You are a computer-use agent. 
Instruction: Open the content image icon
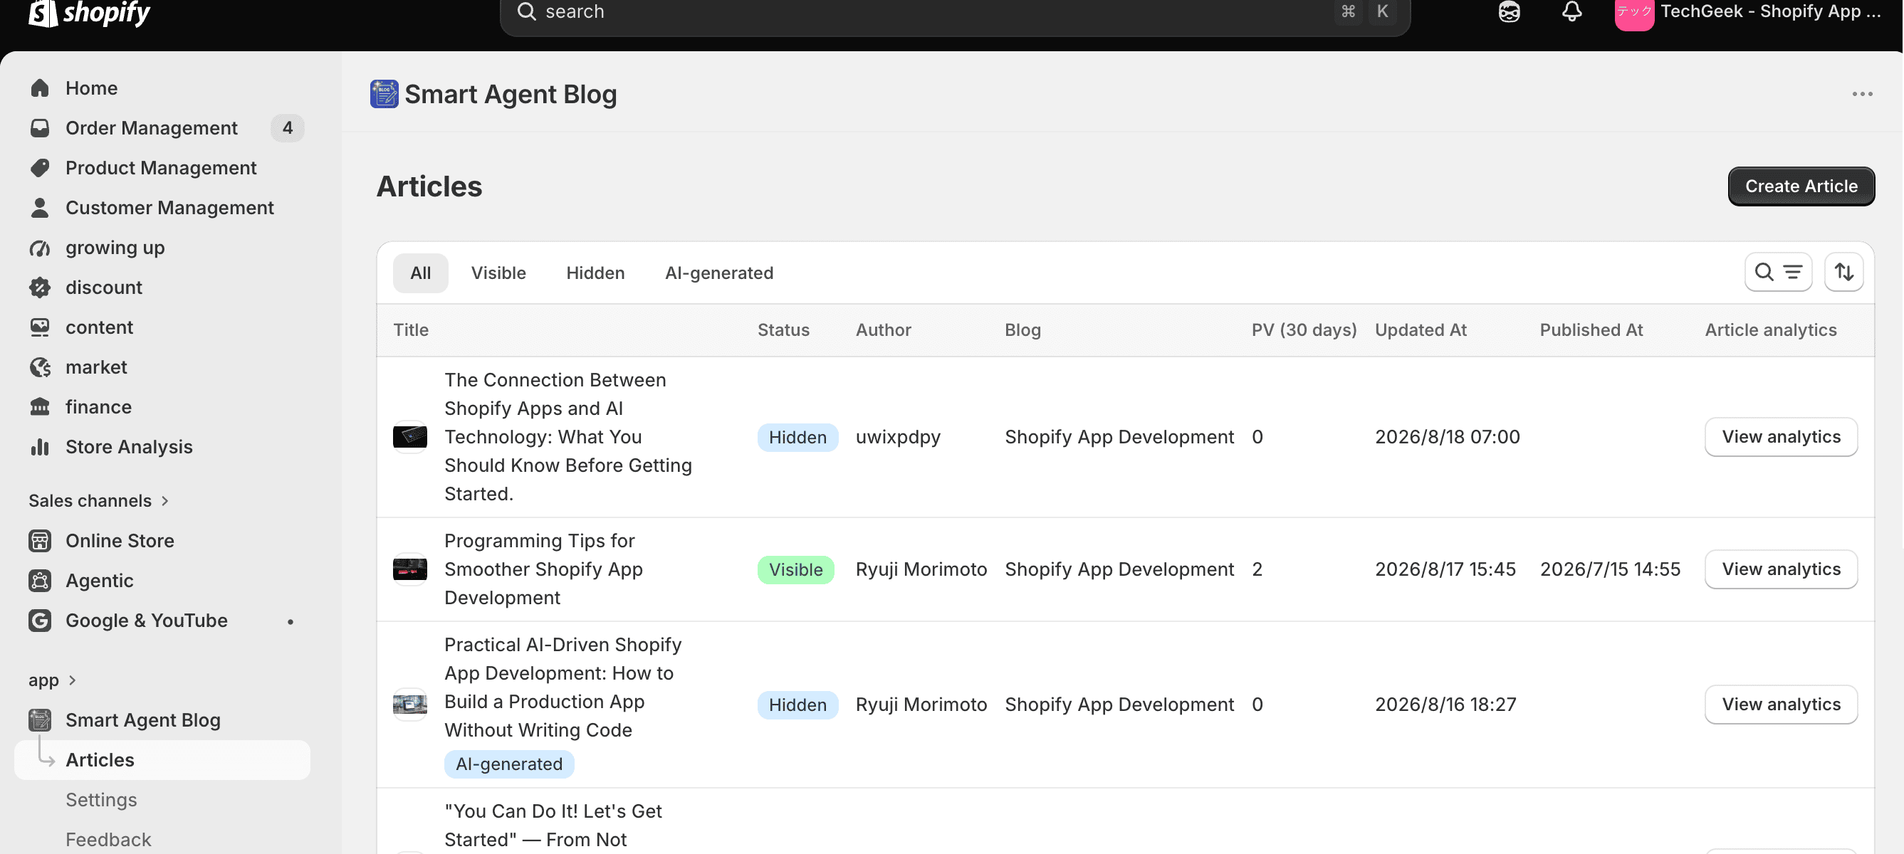[40, 327]
